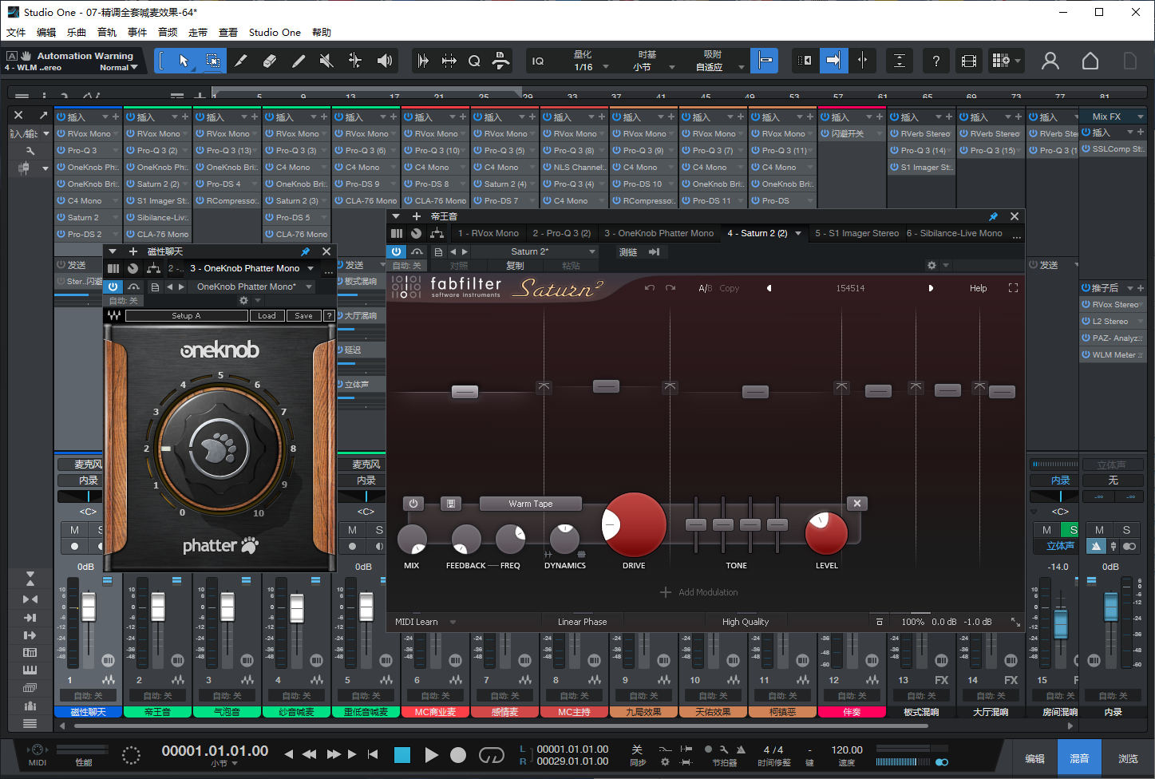Switch to the 2 - Pro-Q 3 (2) tab
Viewport: 1155px width, 779px height.
click(561, 233)
